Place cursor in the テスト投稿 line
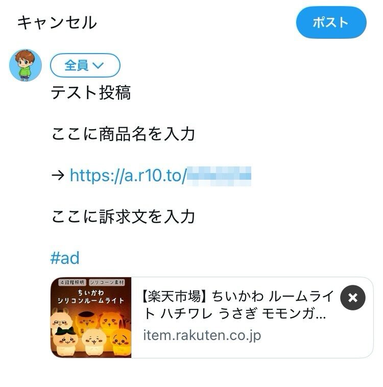The image size is (383, 387). click(90, 92)
